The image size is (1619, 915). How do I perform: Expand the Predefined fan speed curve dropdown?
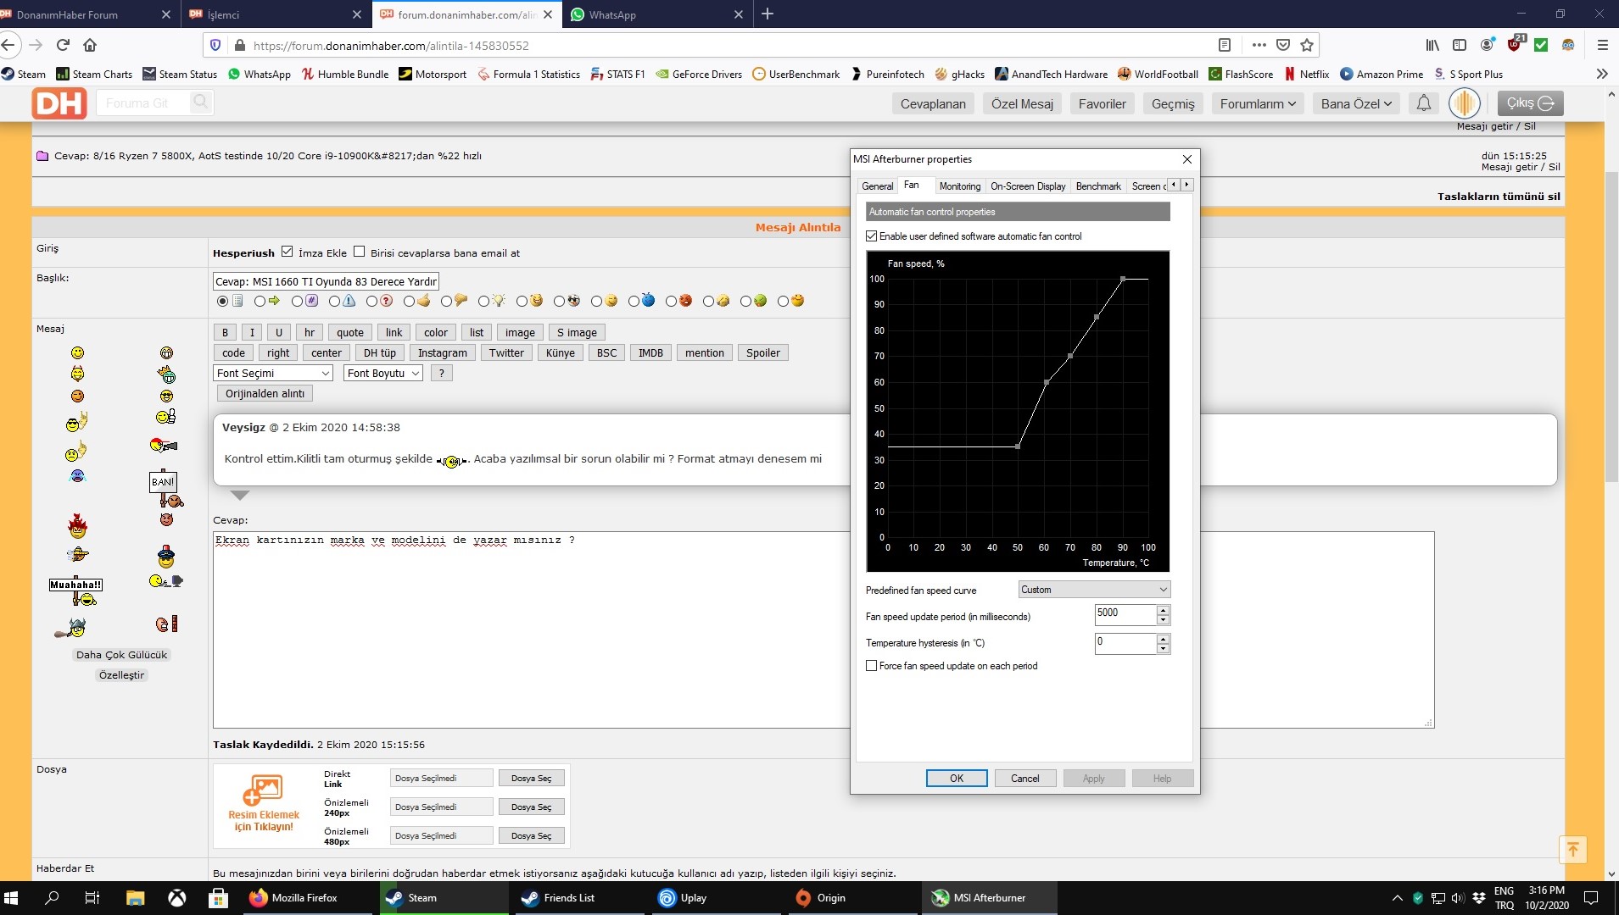pos(1093,590)
